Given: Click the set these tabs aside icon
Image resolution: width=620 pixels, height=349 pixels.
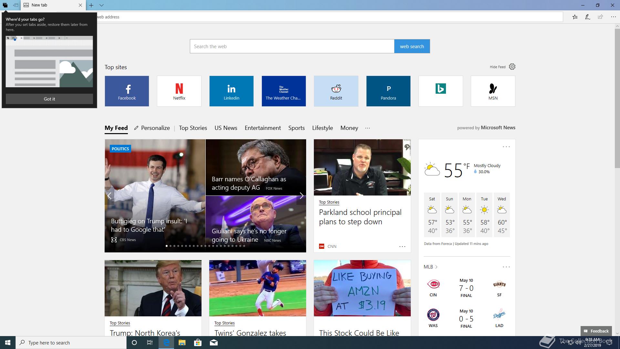Looking at the screenshot, I should click(15, 5).
